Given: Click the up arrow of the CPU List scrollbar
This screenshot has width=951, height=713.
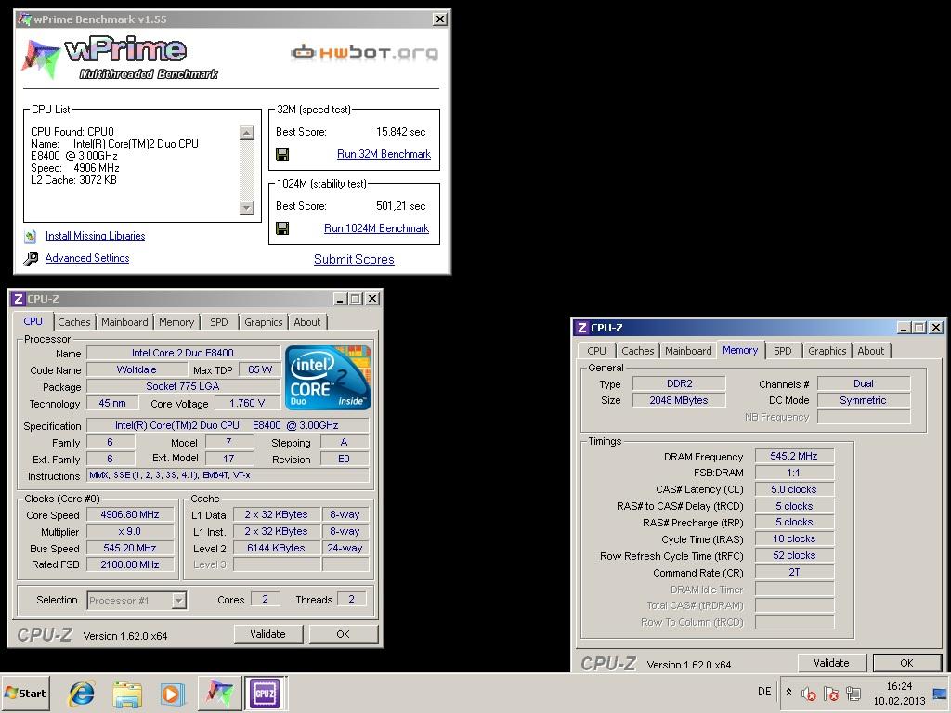Looking at the screenshot, I should point(247,133).
